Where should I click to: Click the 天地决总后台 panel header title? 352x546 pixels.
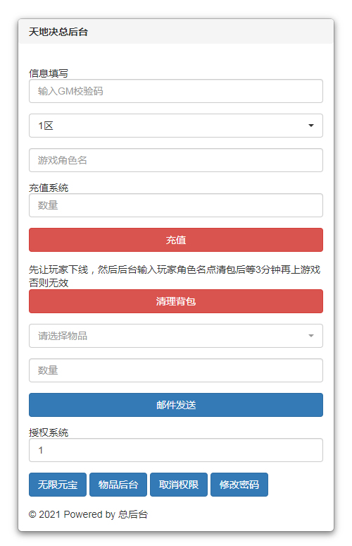click(58, 32)
